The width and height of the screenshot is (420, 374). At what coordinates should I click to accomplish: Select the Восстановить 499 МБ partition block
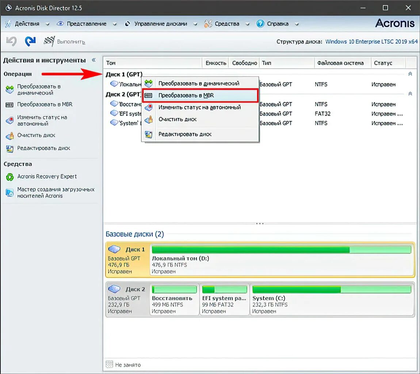pos(174,299)
